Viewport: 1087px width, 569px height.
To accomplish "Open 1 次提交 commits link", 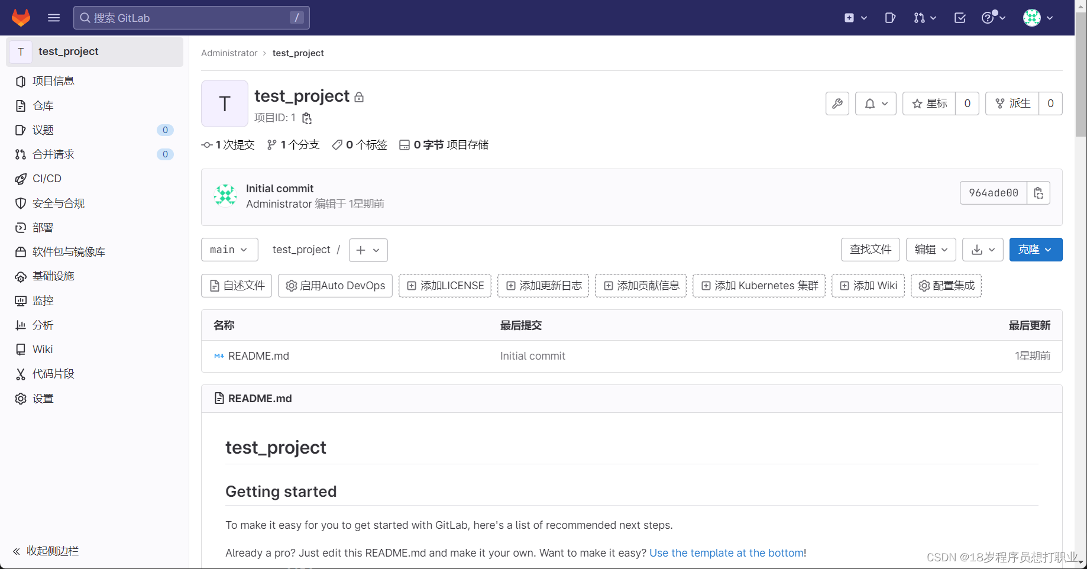I will (x=228, y=145).
